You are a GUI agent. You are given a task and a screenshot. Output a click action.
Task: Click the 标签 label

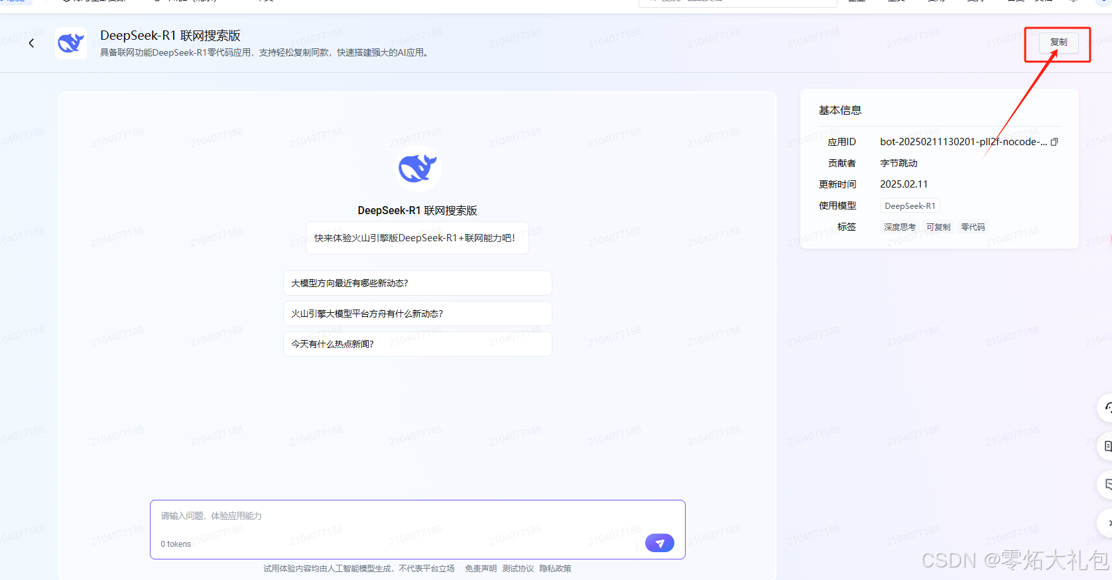[x=847, y=227]
